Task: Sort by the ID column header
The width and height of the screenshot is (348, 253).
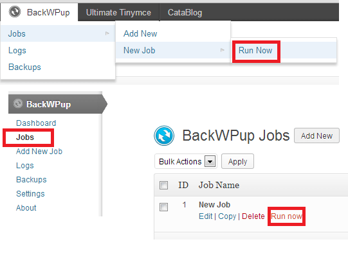Action: pyautogui.click(x=183, y=185)
